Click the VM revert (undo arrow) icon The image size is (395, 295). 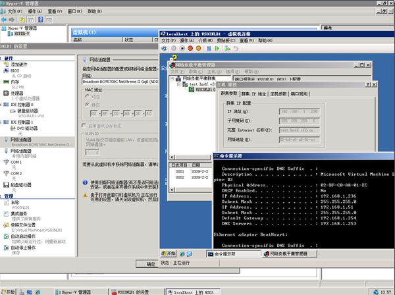(236, 48)
